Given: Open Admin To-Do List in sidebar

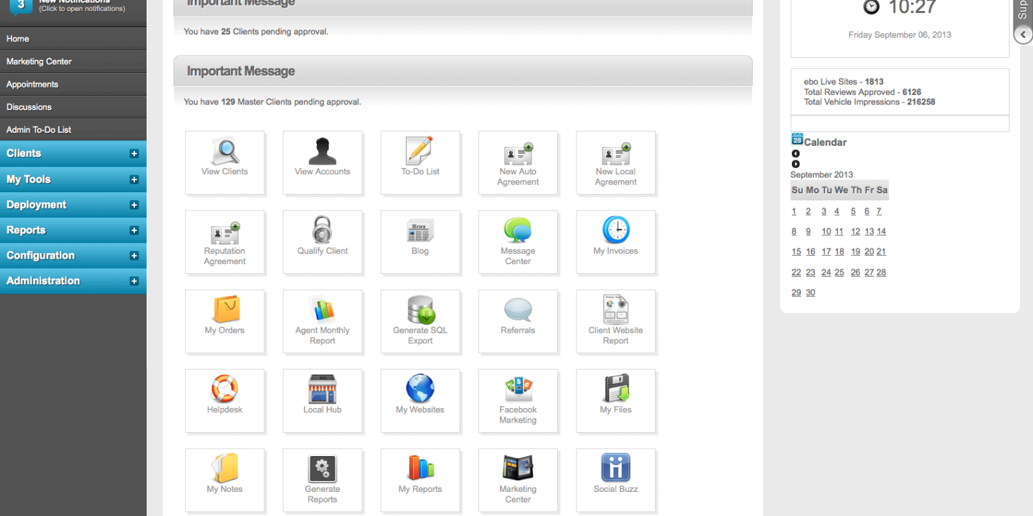Looking at the screenshot, I should [73, 130].
